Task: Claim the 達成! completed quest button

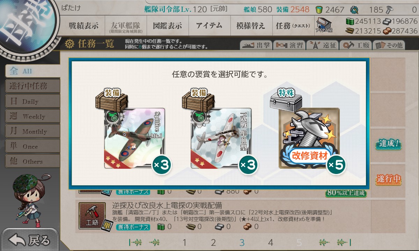Action: [x=388, y=144]
